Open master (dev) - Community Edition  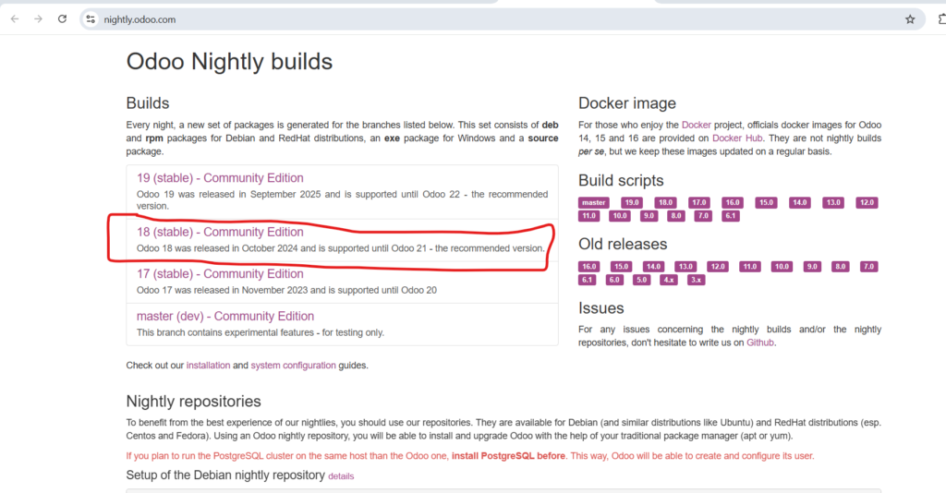click(x=225, y=316)
